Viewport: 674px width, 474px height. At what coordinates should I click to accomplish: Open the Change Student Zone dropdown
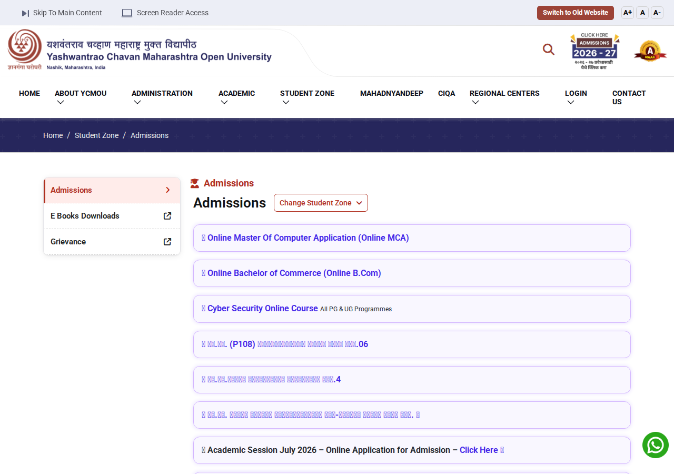coord(321,203)
